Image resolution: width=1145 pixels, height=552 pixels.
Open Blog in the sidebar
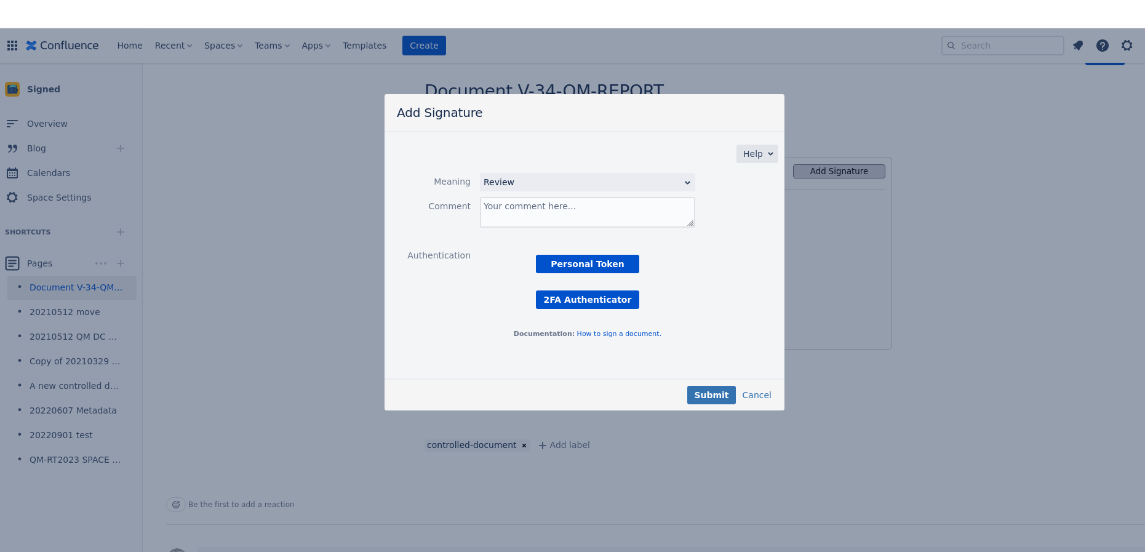(x=36, y=148)
